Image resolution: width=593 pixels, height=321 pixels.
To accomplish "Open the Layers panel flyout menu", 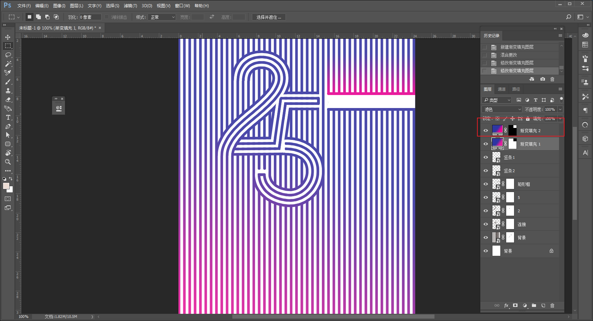I will click(x=560, y=89).
